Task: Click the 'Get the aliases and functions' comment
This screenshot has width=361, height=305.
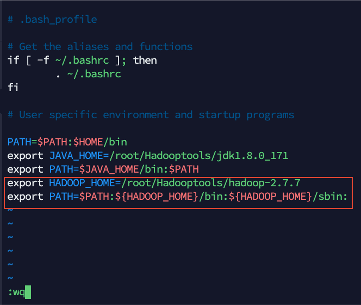Action: coord(105,47)
